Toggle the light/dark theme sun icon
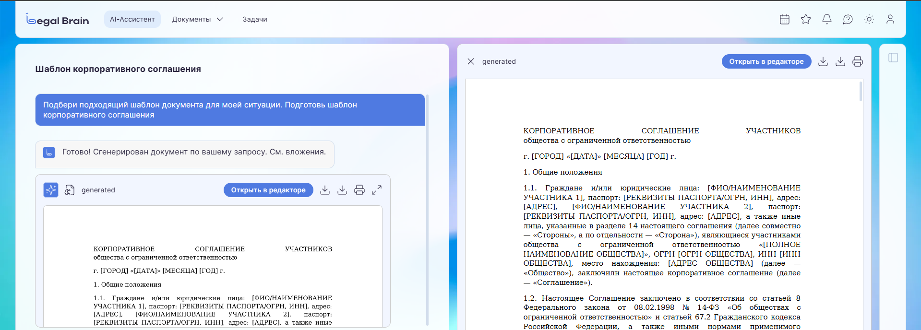Screen dimensions: 921x330 [x=869, y=19]
